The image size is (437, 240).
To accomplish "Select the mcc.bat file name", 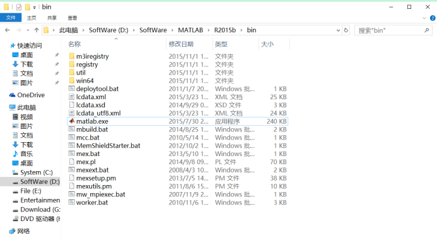I will click(88, 137).
